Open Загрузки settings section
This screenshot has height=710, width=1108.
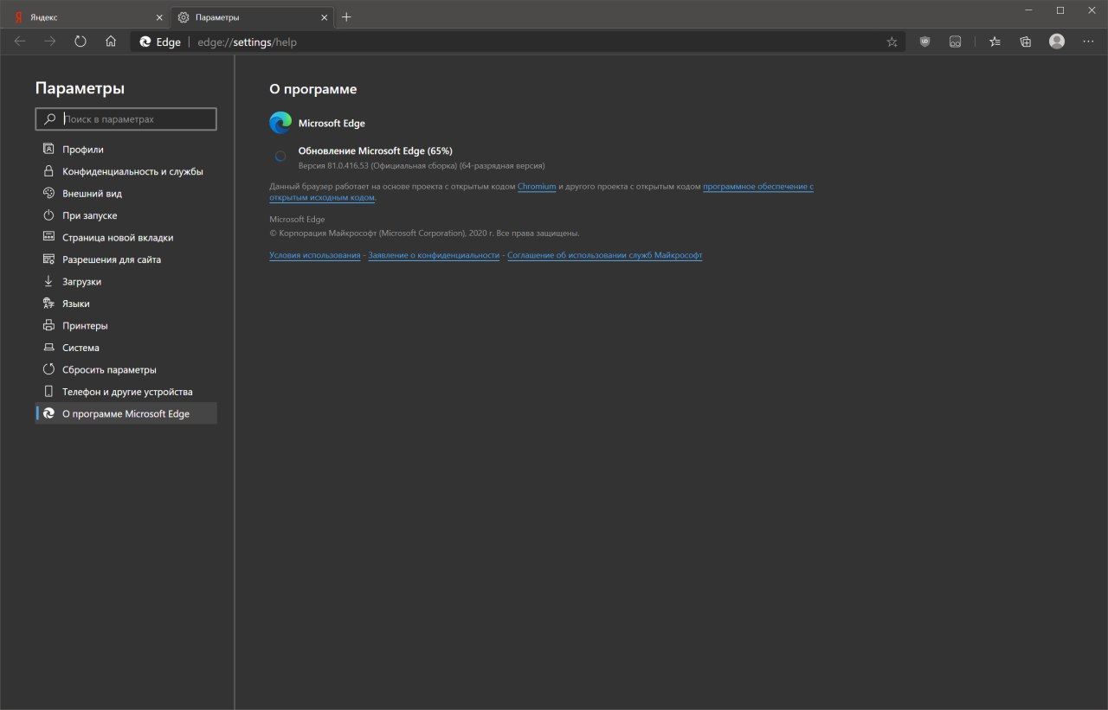(x=126, y=282)
